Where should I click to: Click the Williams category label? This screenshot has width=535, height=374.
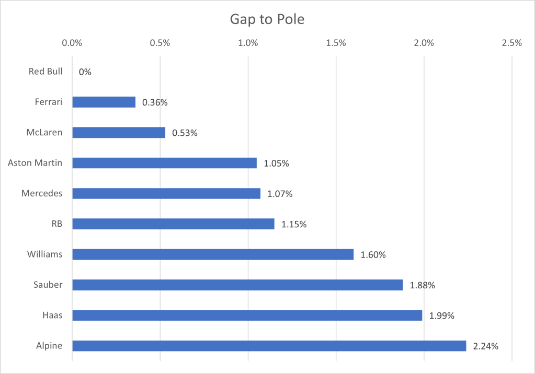coord(44,254)
